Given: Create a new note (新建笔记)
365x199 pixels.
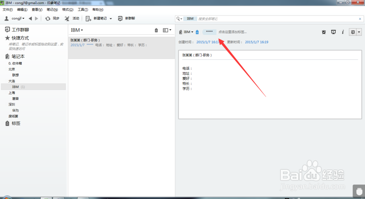Looking at the screenshot, I should pos(96,18).
